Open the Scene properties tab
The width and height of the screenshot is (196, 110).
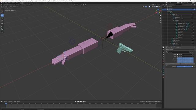point(163,59)
